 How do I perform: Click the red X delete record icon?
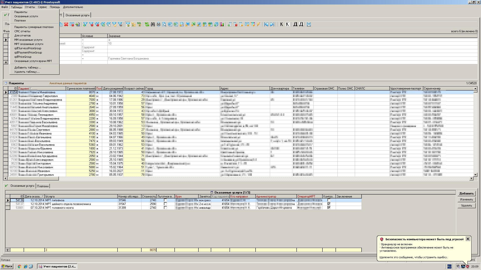66,24
